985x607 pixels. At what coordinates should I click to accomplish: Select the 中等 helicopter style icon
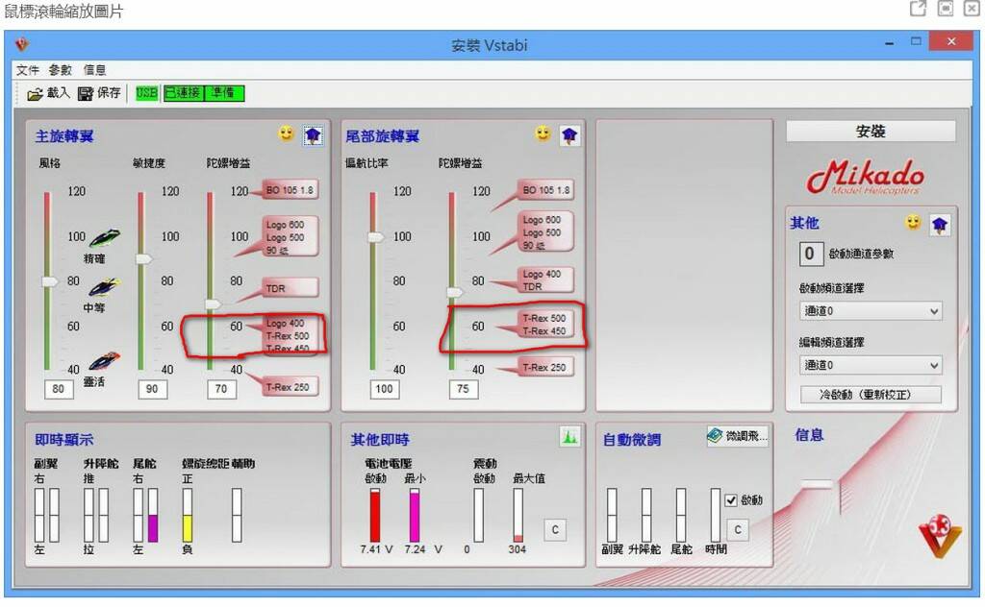pos(104,288)
